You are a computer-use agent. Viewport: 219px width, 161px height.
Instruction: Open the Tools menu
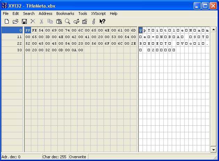pos(83,14)
